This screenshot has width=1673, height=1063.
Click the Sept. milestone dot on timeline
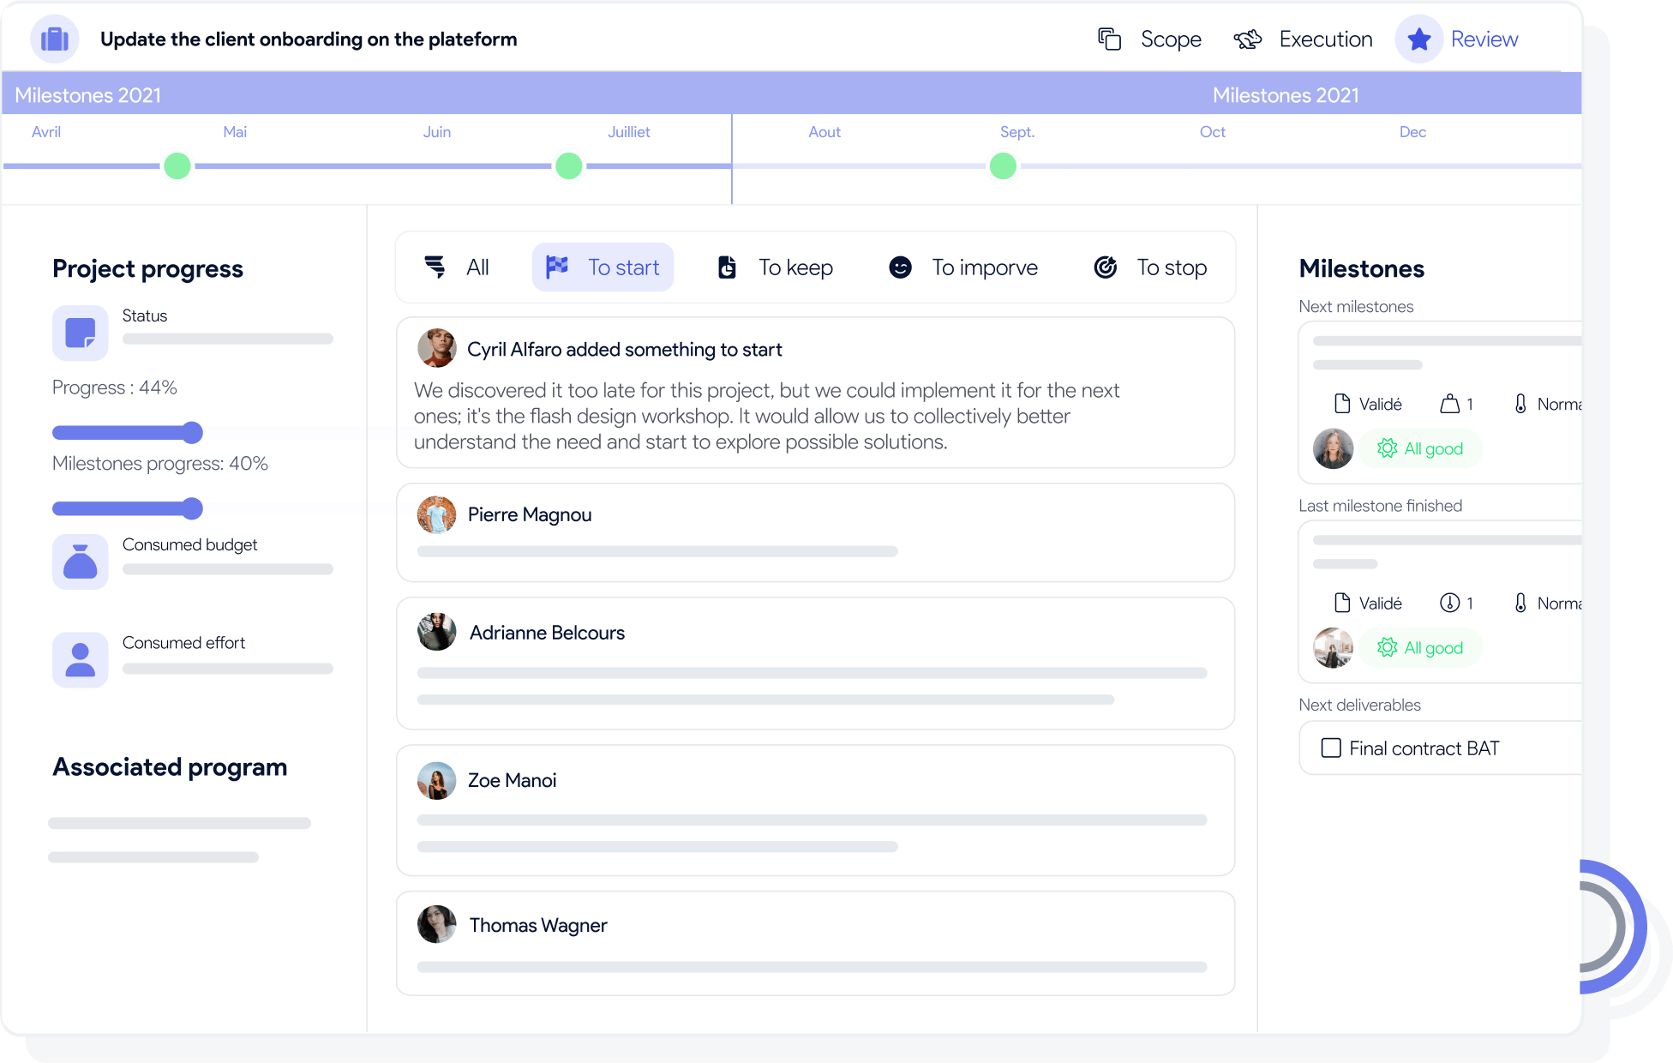click(1003, 166)
